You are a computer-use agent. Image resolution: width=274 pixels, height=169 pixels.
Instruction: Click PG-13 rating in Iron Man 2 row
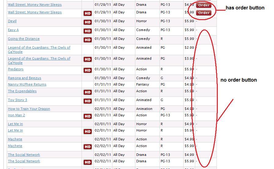[x=165, y=115]
